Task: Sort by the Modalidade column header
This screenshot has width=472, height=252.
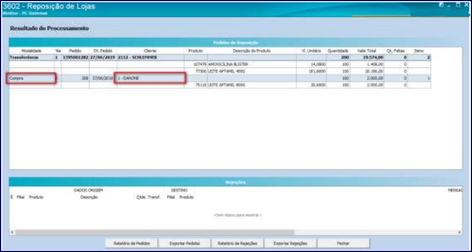Action: click(x=31, y=51)
